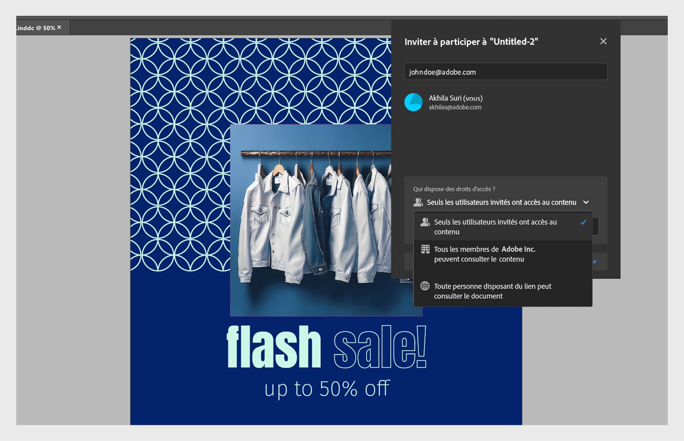Viewport: 684px width, 441px height.
Task: Click the person icon beside access setting
Action: (x=418, y=202)
